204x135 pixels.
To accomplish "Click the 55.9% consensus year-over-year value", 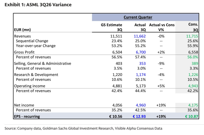I will click(x=193, y=46).
